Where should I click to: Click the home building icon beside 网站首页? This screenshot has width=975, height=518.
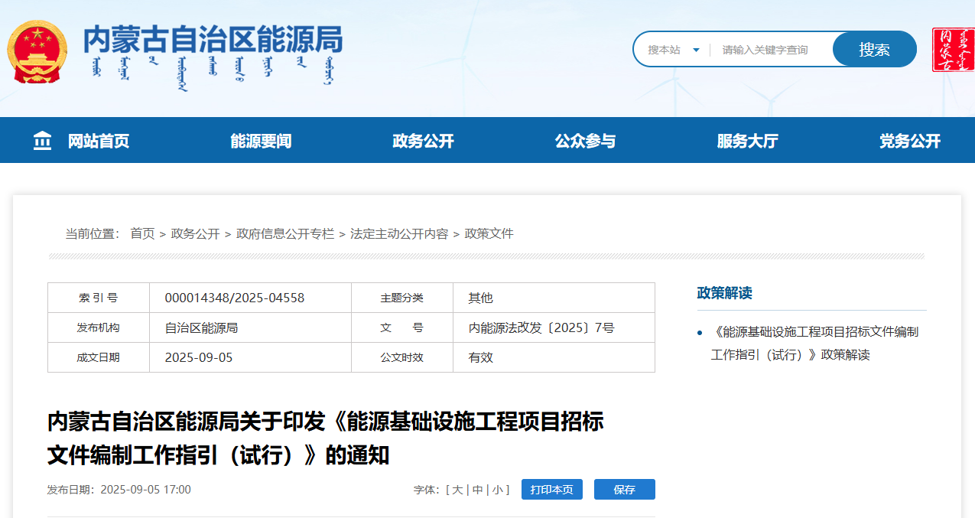[43, 140]
